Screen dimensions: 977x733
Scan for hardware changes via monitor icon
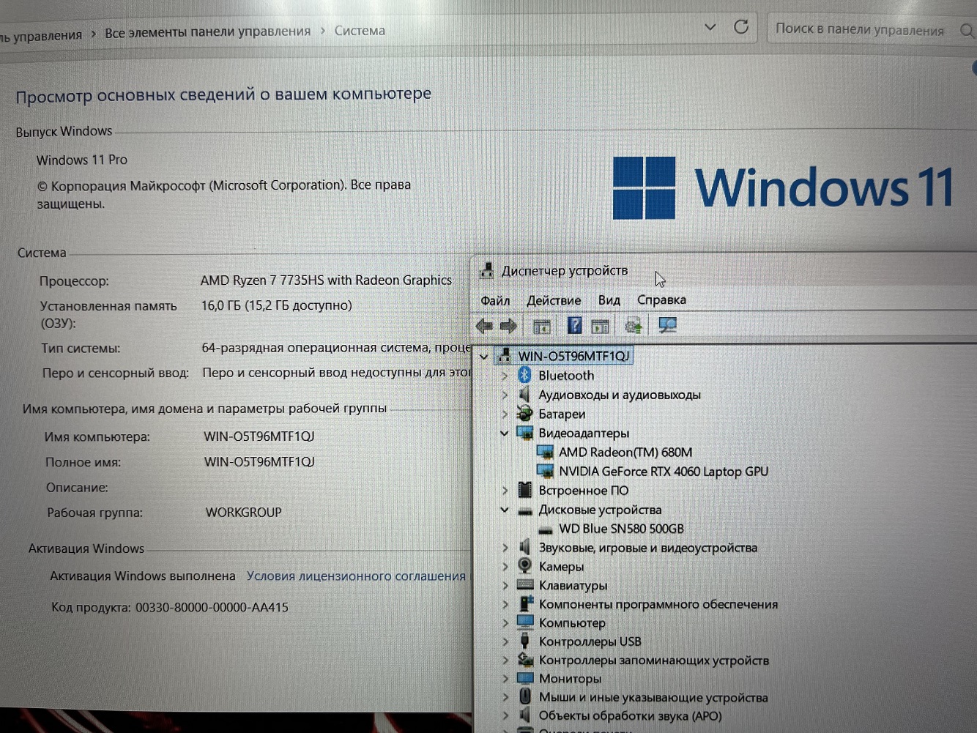(667, 325)
